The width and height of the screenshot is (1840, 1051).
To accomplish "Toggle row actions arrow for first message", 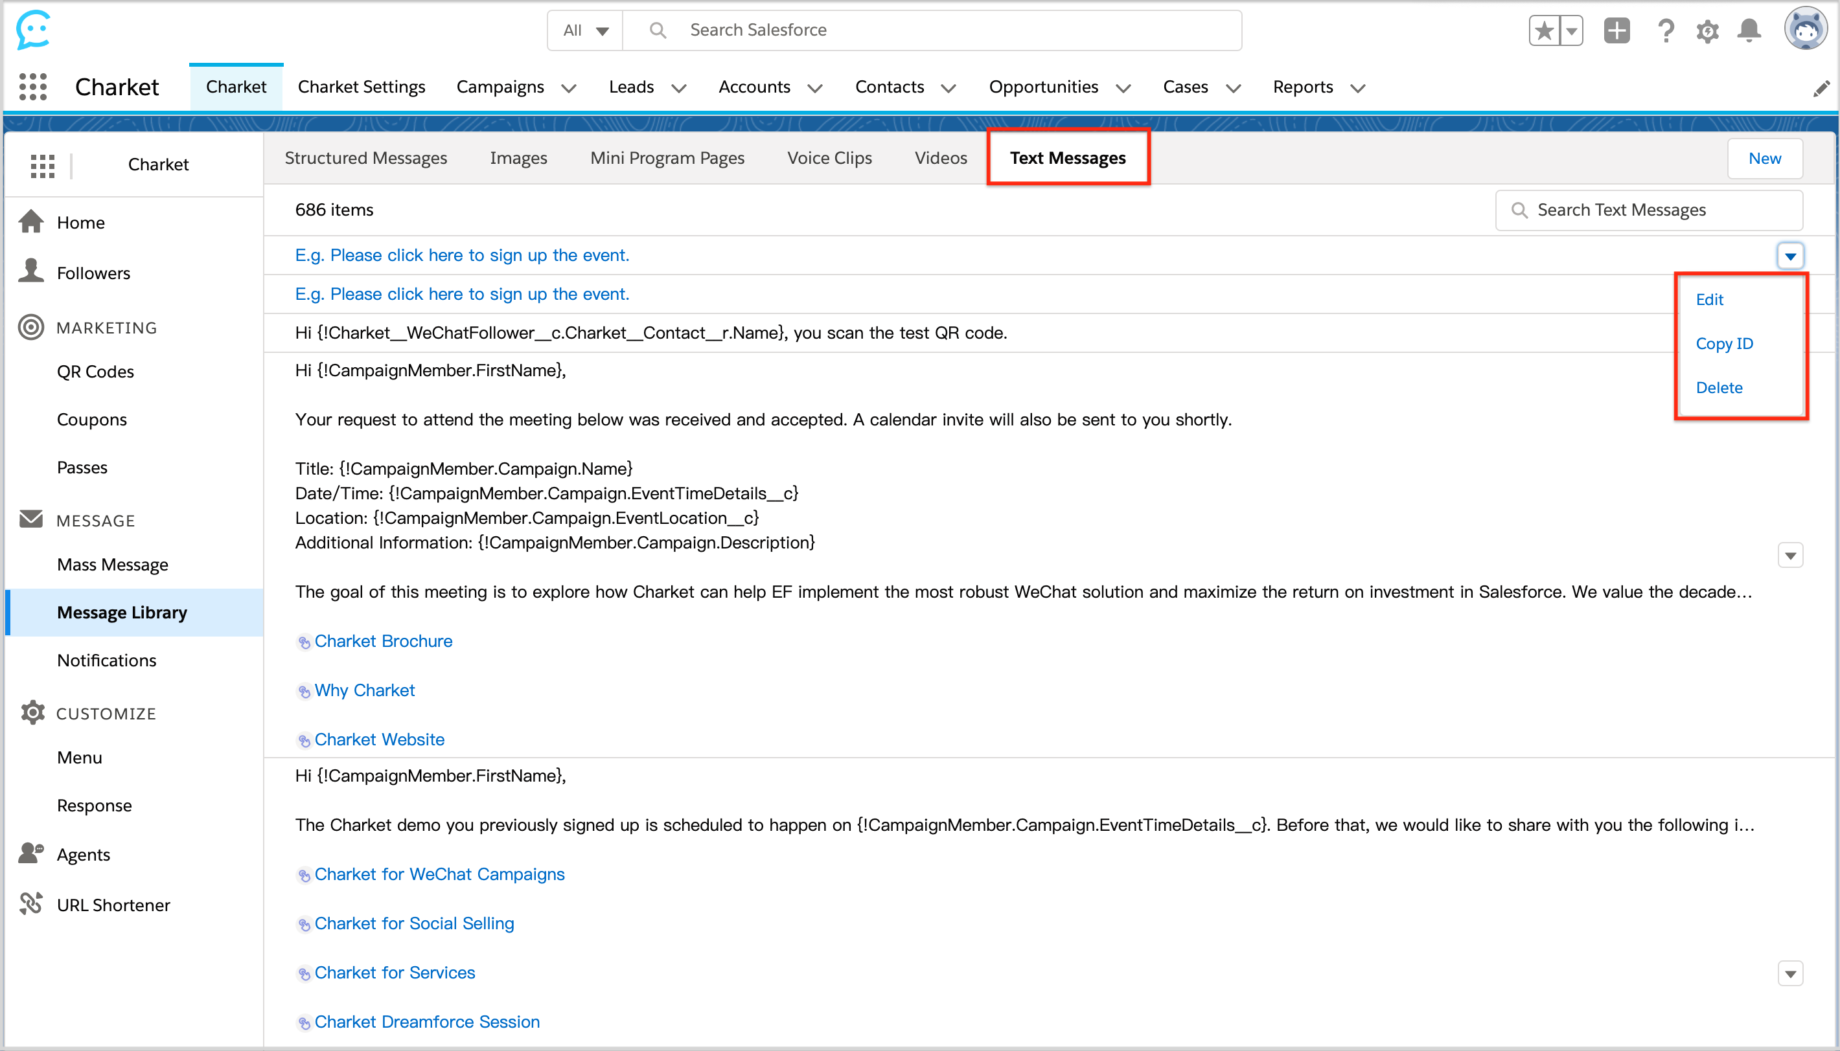I will (x=1790, y=256).
